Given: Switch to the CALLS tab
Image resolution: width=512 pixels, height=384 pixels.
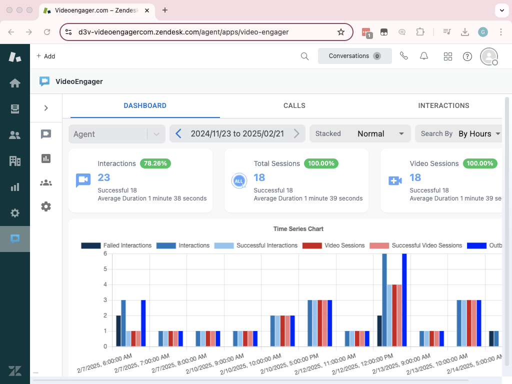Looking at the screenshot, I should pyautogui.click(x=294, y=105).
